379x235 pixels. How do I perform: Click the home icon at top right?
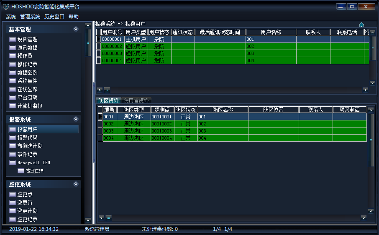[361, 25]
